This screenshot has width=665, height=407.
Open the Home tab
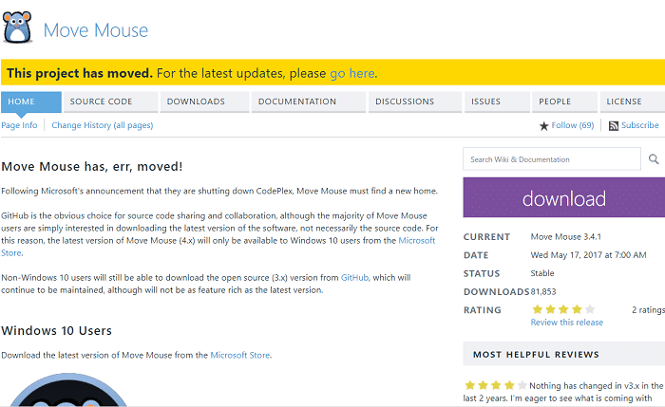pyautogui.click(x=31, y=102)
